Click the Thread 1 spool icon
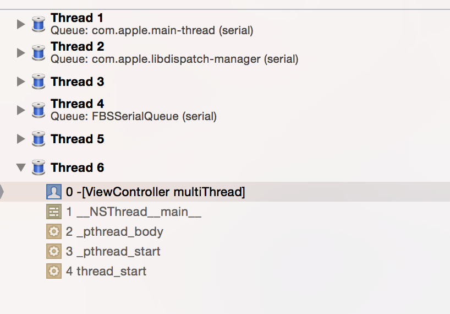The width and height of the screenshot is (450, 314). click(38, 24)
